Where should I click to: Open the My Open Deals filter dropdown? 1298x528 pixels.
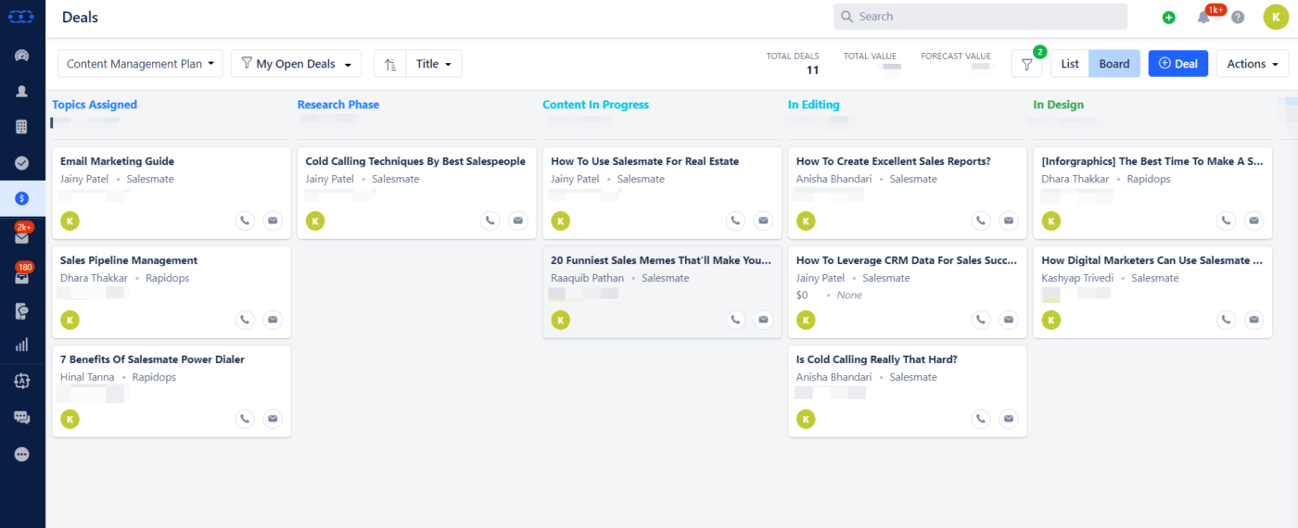pos(296,64)
